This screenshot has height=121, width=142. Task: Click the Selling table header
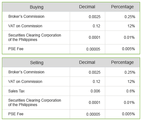click(x=37, y=63)
